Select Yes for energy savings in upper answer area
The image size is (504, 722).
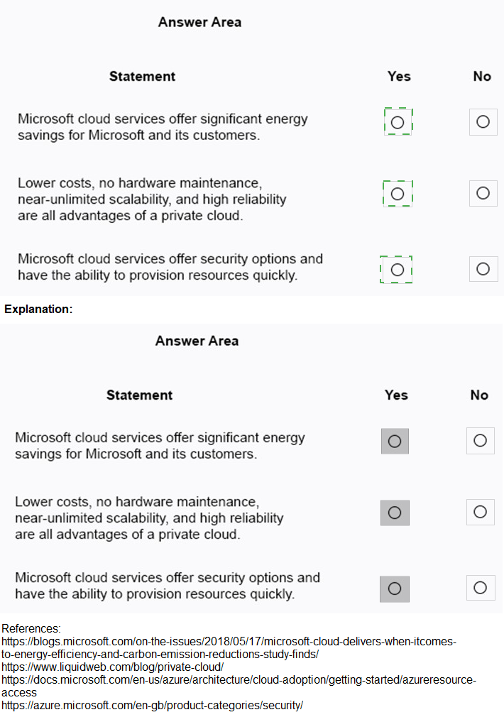(x=398, y=122)
